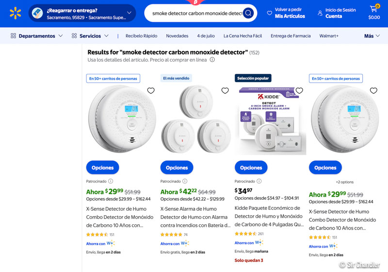The height and width of the screenshot is (272, 388).
Task: Click Opciones for the Kidde bundle
Action: [x=251, y=168]
